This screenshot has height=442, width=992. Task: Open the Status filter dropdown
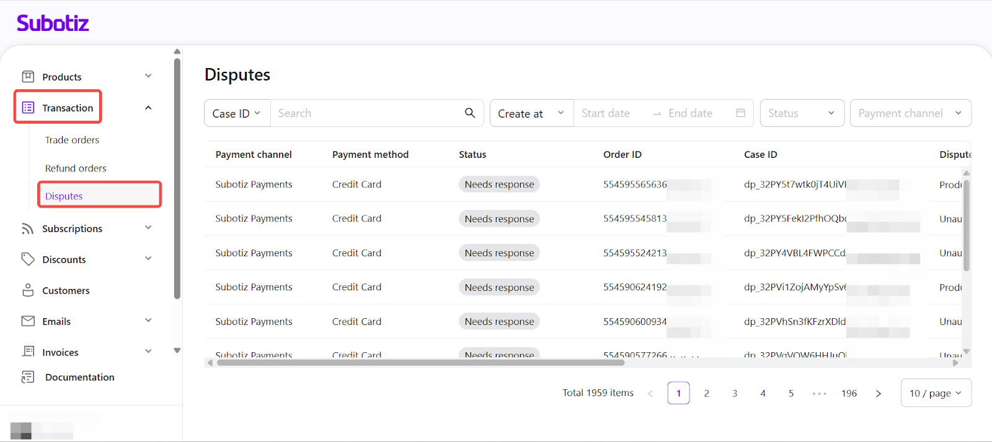tap(802, 113)
